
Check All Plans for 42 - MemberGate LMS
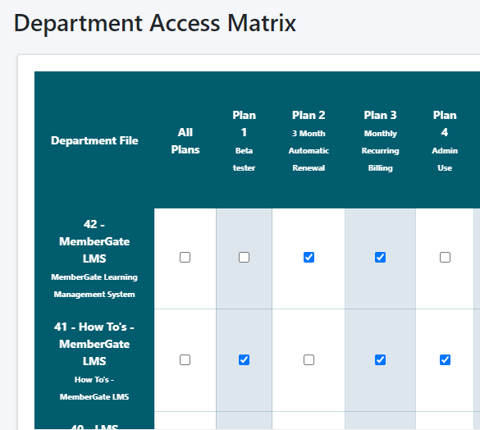[x=185, y=258]
